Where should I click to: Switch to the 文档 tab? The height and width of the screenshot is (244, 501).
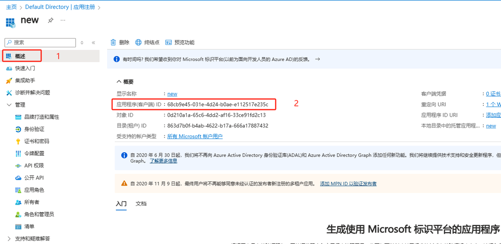click(x=141, y=203)
